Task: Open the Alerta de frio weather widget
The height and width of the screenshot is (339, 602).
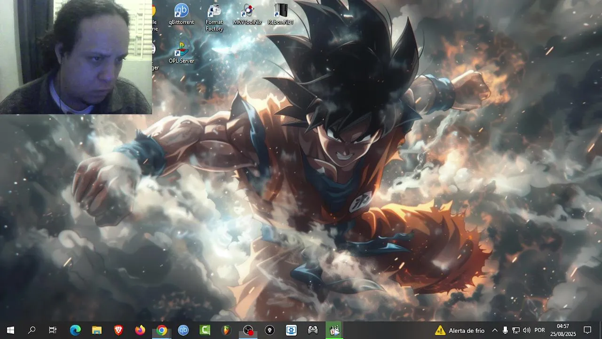Action: [x=459, y=331]
